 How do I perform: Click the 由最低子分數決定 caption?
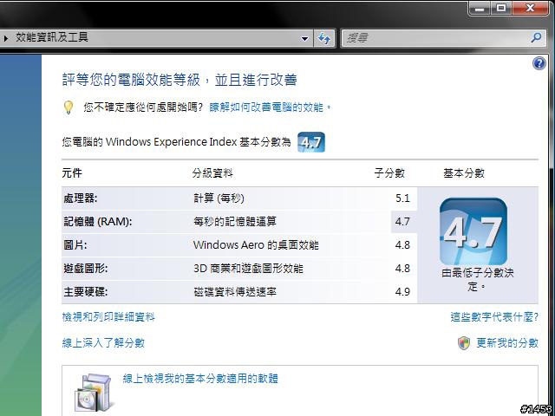coord(478,279)
